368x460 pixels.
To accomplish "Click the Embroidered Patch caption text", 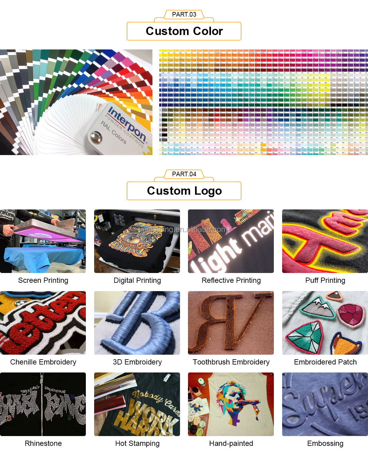I will click(x=325, y=362).
